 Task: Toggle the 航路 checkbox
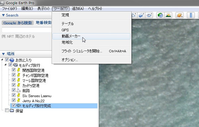click(x=14, y=90)
